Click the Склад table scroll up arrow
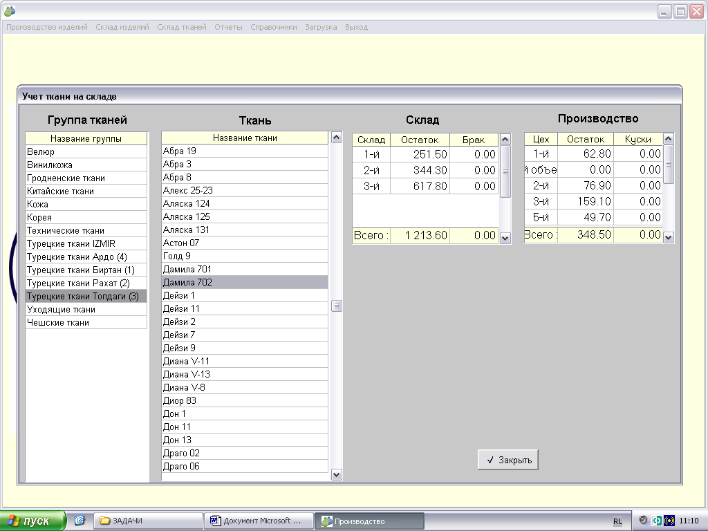Screen dimensions: 708x531 505,139
